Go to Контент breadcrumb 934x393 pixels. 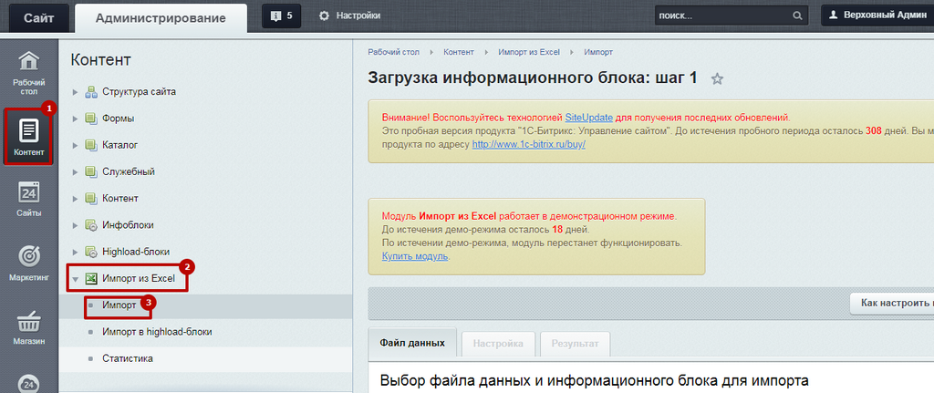click(459, 52)
